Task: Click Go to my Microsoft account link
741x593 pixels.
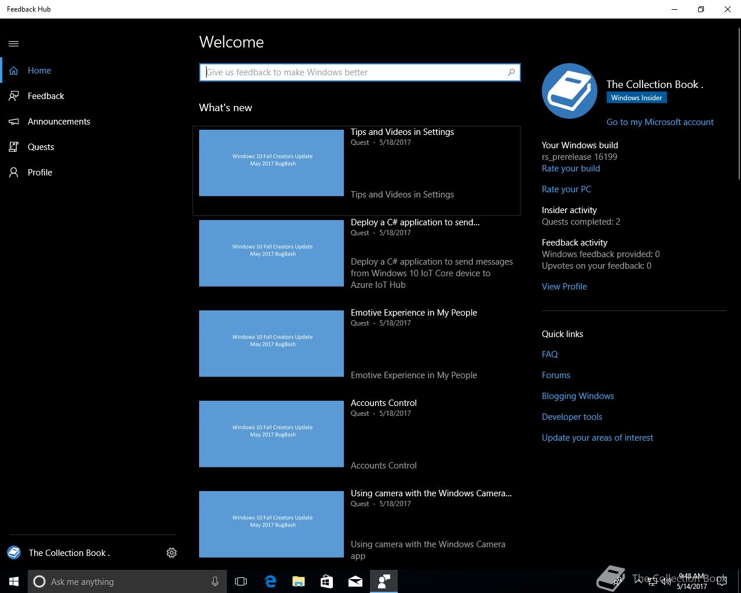Action: click(x=660, y=122)
